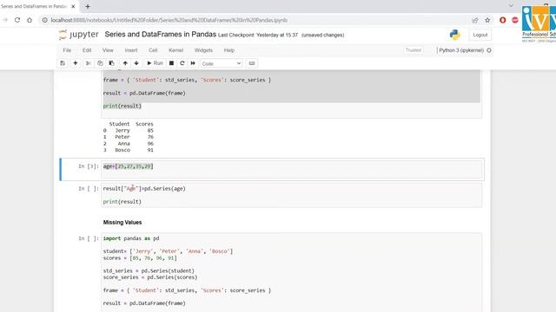Viewport: 556px width, 312px height.
Task: Click the import pandas as pd line
Action: pyautogui.click(x=131, y=238)
